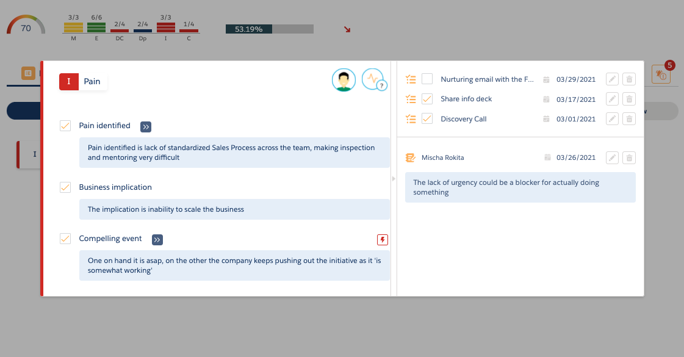This screenshot has width=684, height=357.
Task: Click the user avatar icon
Action: click(344, 80)
